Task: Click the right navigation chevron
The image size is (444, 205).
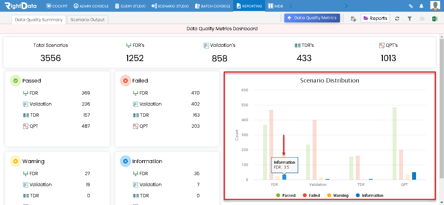Action: (x=346, y=6)
